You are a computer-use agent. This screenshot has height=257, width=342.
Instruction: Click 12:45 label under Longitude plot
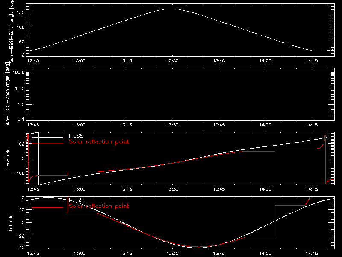click(33, 189)
